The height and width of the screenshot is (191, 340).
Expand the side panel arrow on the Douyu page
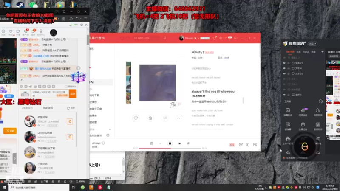(14, 158)
